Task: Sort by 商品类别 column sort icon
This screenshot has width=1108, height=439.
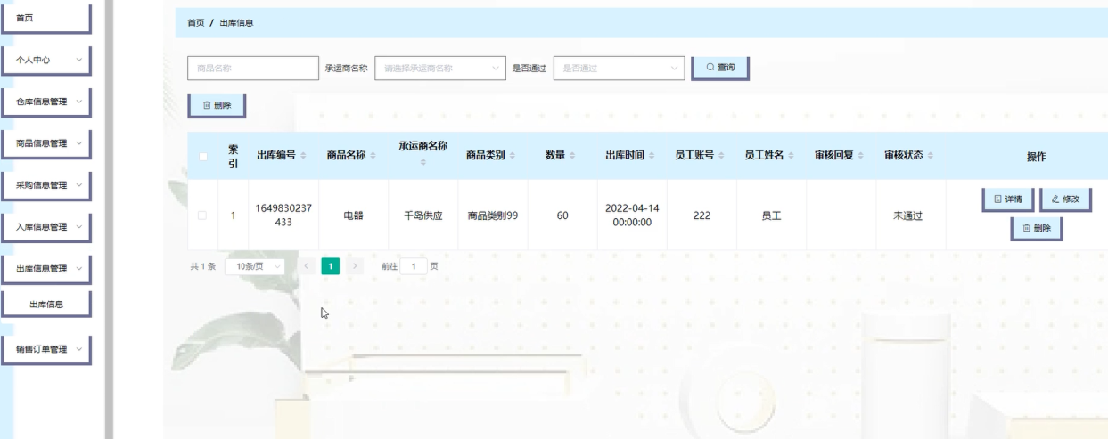Action: (x=513, y=156)
